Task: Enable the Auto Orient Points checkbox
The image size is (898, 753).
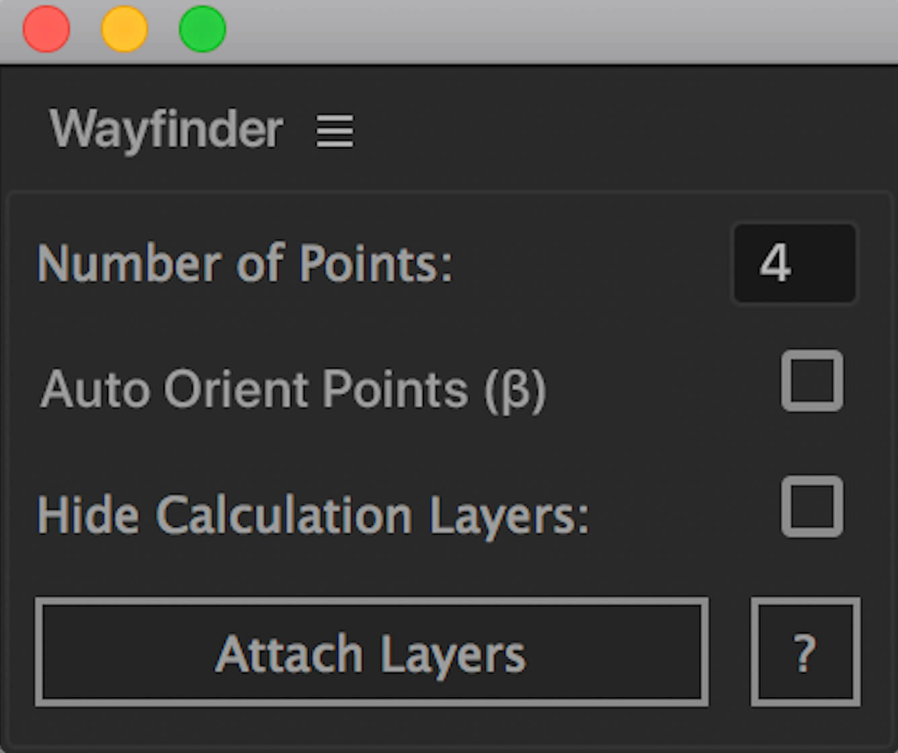Action: pos(812,381)
